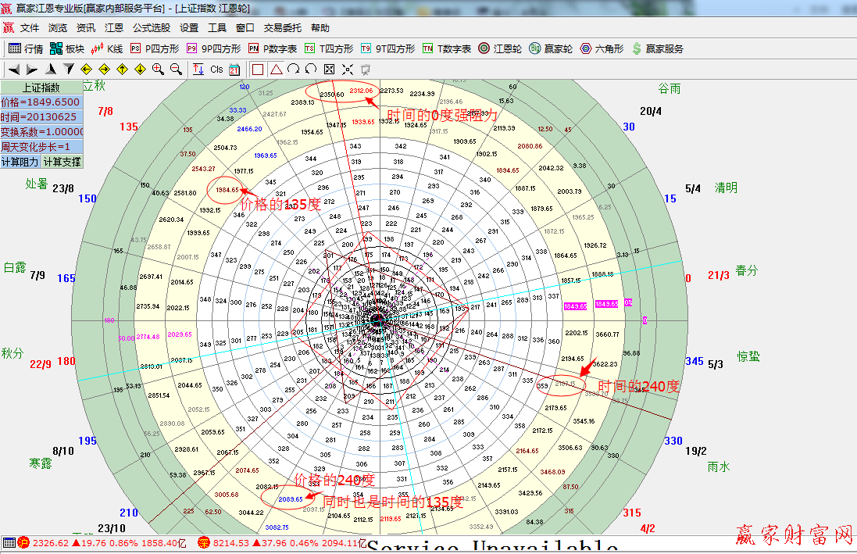This screenshot has height=554, width=857.
Task: Select the triangle shape tool
Action: [x=276, y=69]
